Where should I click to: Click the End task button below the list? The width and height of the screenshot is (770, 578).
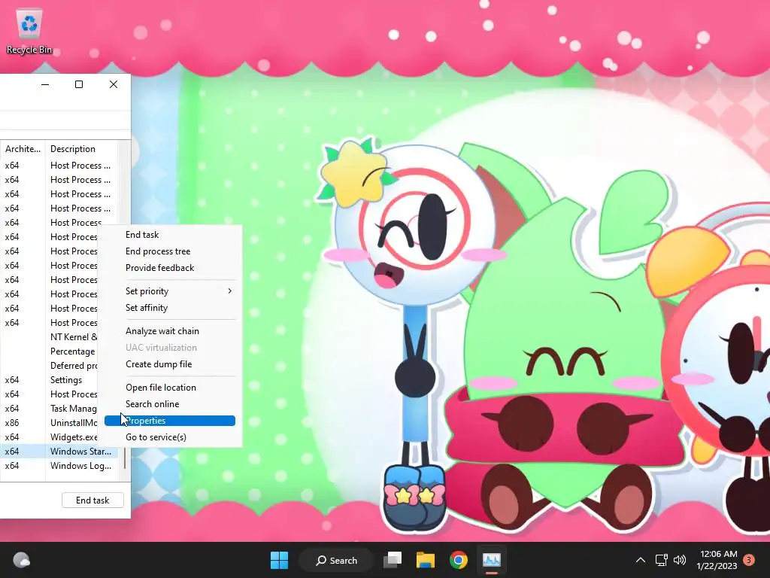[x=92, y=500]
